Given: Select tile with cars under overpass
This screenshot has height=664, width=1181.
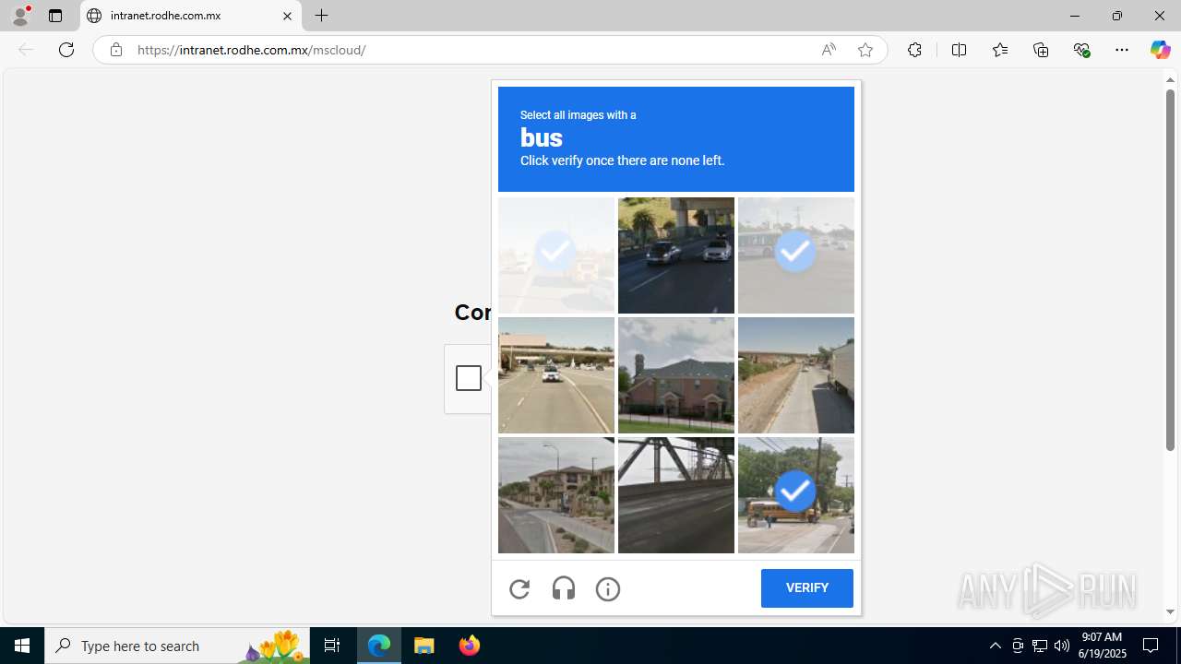Looking at the screenshot, I should [x=676, y=255].
